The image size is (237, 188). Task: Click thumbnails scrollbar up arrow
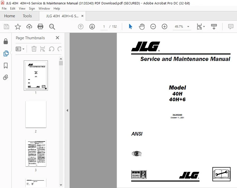tap(61, 59)
